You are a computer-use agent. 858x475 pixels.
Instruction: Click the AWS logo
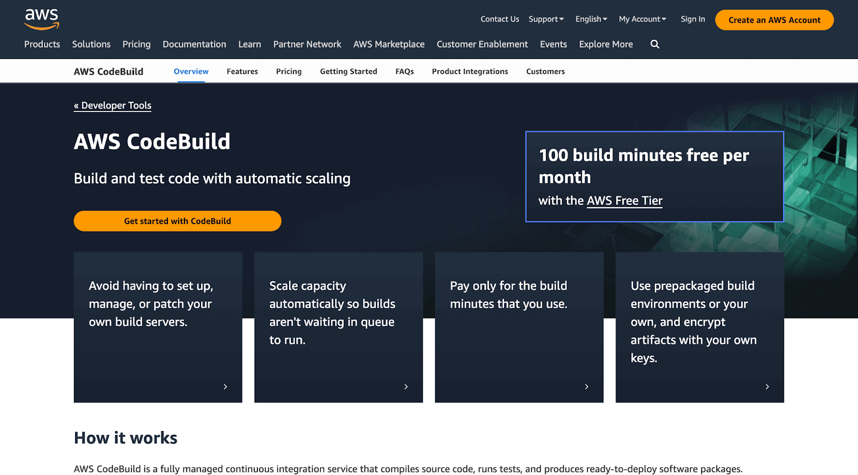coord(42,20)
